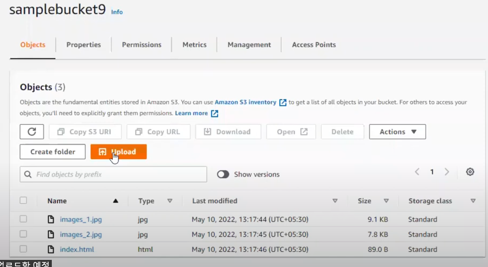The height and width of the screenshot is (267, 488).
Task: Click the Delete button
Action: 342,132
